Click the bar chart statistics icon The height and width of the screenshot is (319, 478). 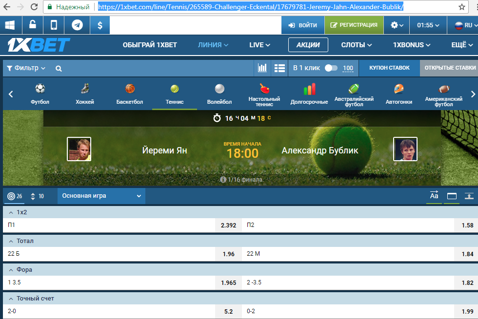[262, 68]
